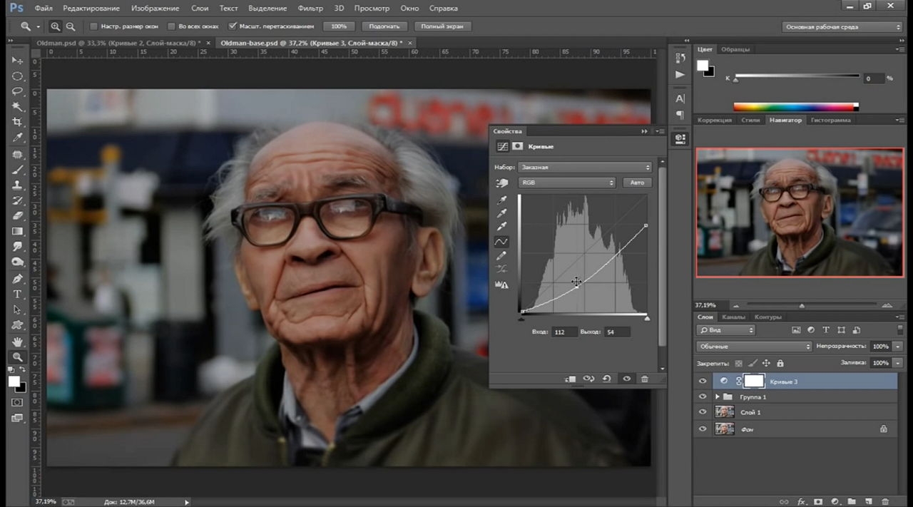
Task: Create new group folder icon in Layers
Action: 852,501
